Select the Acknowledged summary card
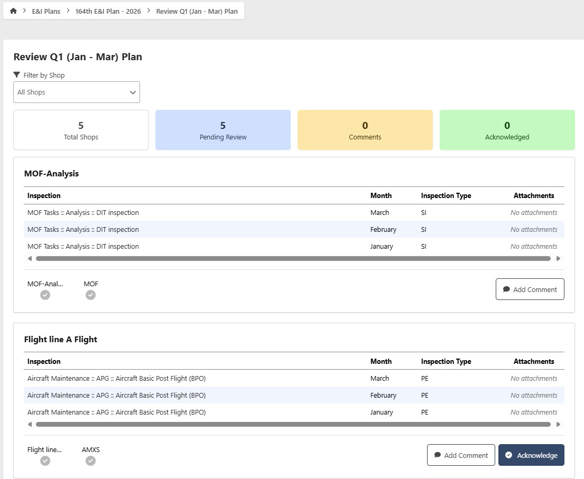 tap(507, 130)
